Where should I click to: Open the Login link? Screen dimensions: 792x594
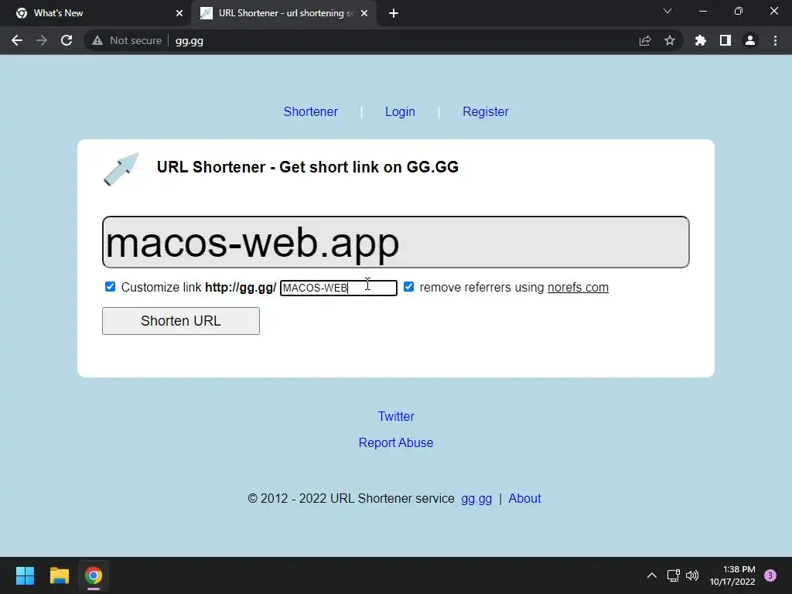[400, 111]
